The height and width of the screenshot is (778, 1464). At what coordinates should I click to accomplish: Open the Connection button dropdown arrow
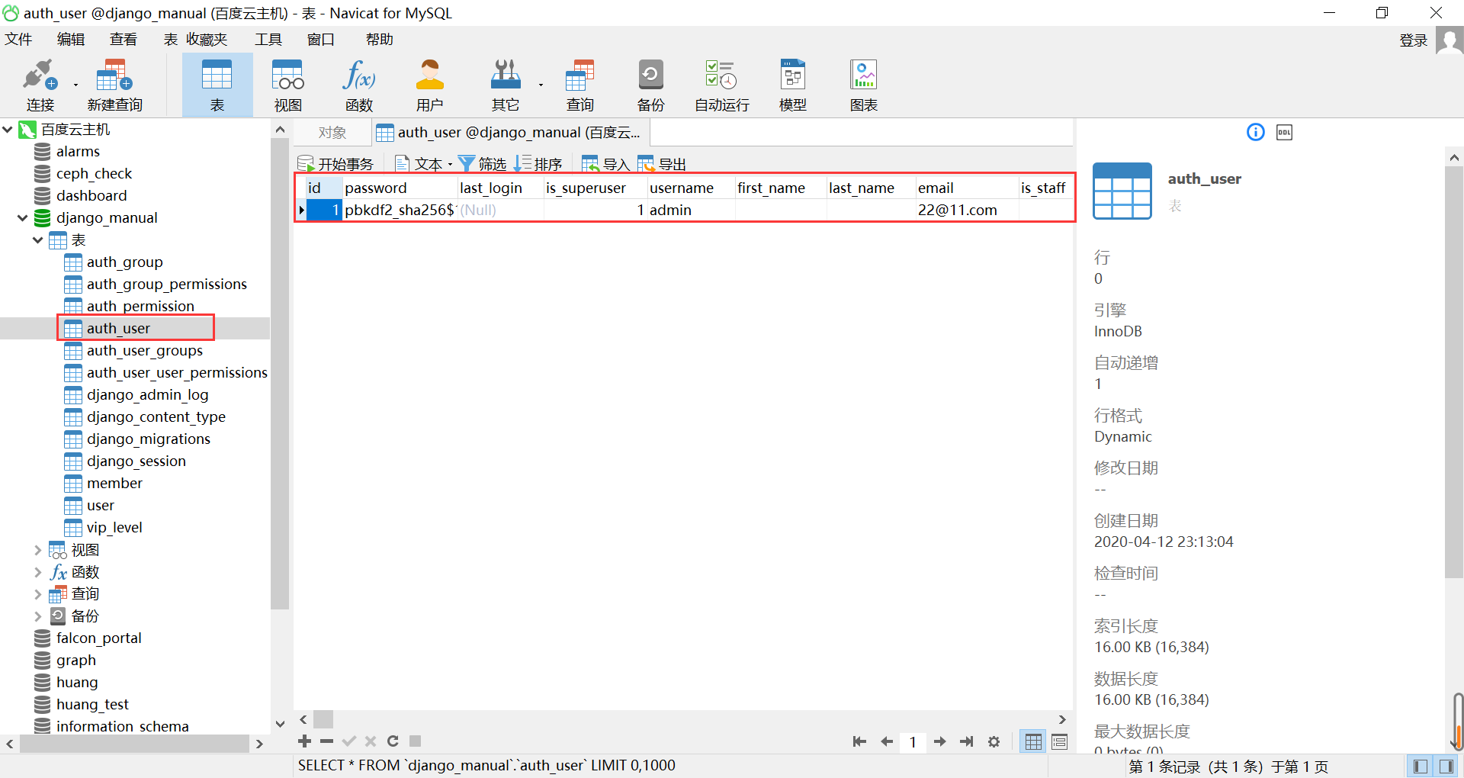click(x=75, y=85)
